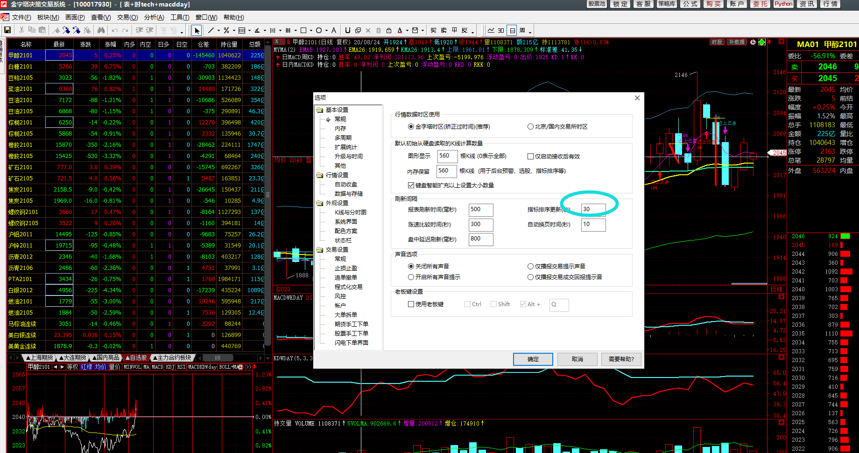Enable the 使用老板键 checkbox

(x=411, y=304)
